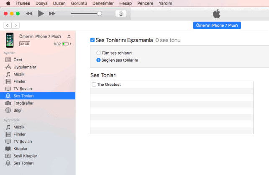Screen dimensions: 269x175
Task: Click the 0 ses tonu count text
Action: point(168,40)
